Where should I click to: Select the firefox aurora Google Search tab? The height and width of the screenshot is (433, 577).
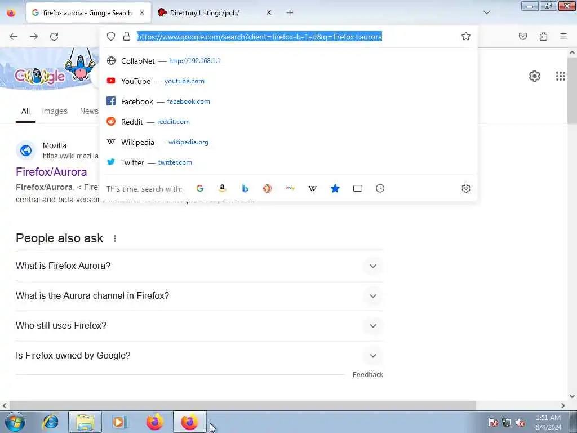[88, 13]
